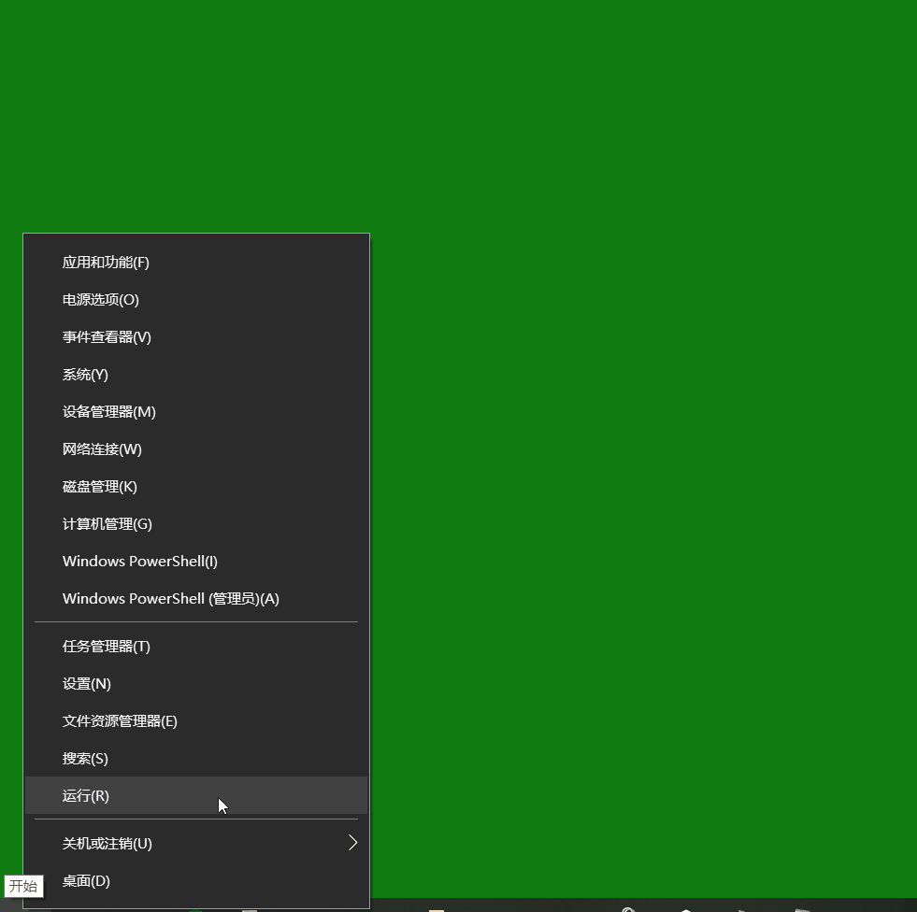Click the highlighted 运行(R) entry
Viewport: 917px width, 912px height.
coord(196,795)
